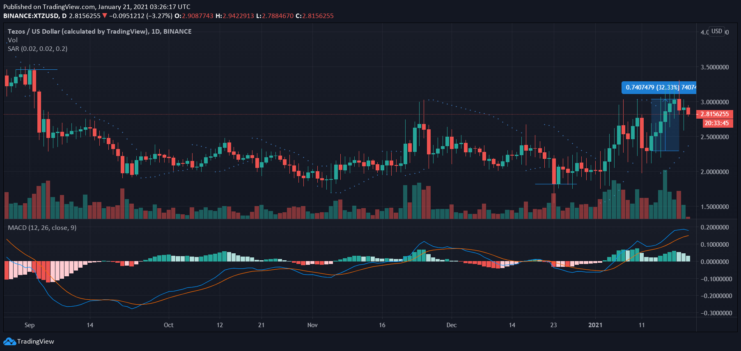Click the 11 date label after 2021
The image size is (741, 351).
tap(642, 325)
